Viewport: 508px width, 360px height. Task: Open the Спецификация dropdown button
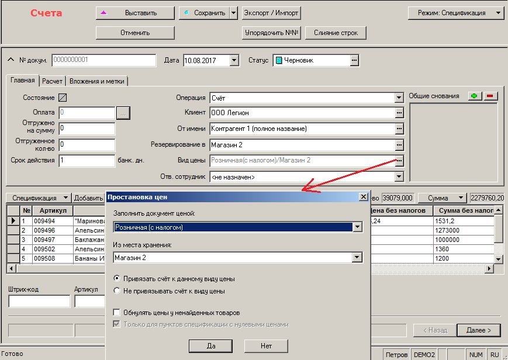(x=39, y=198)
